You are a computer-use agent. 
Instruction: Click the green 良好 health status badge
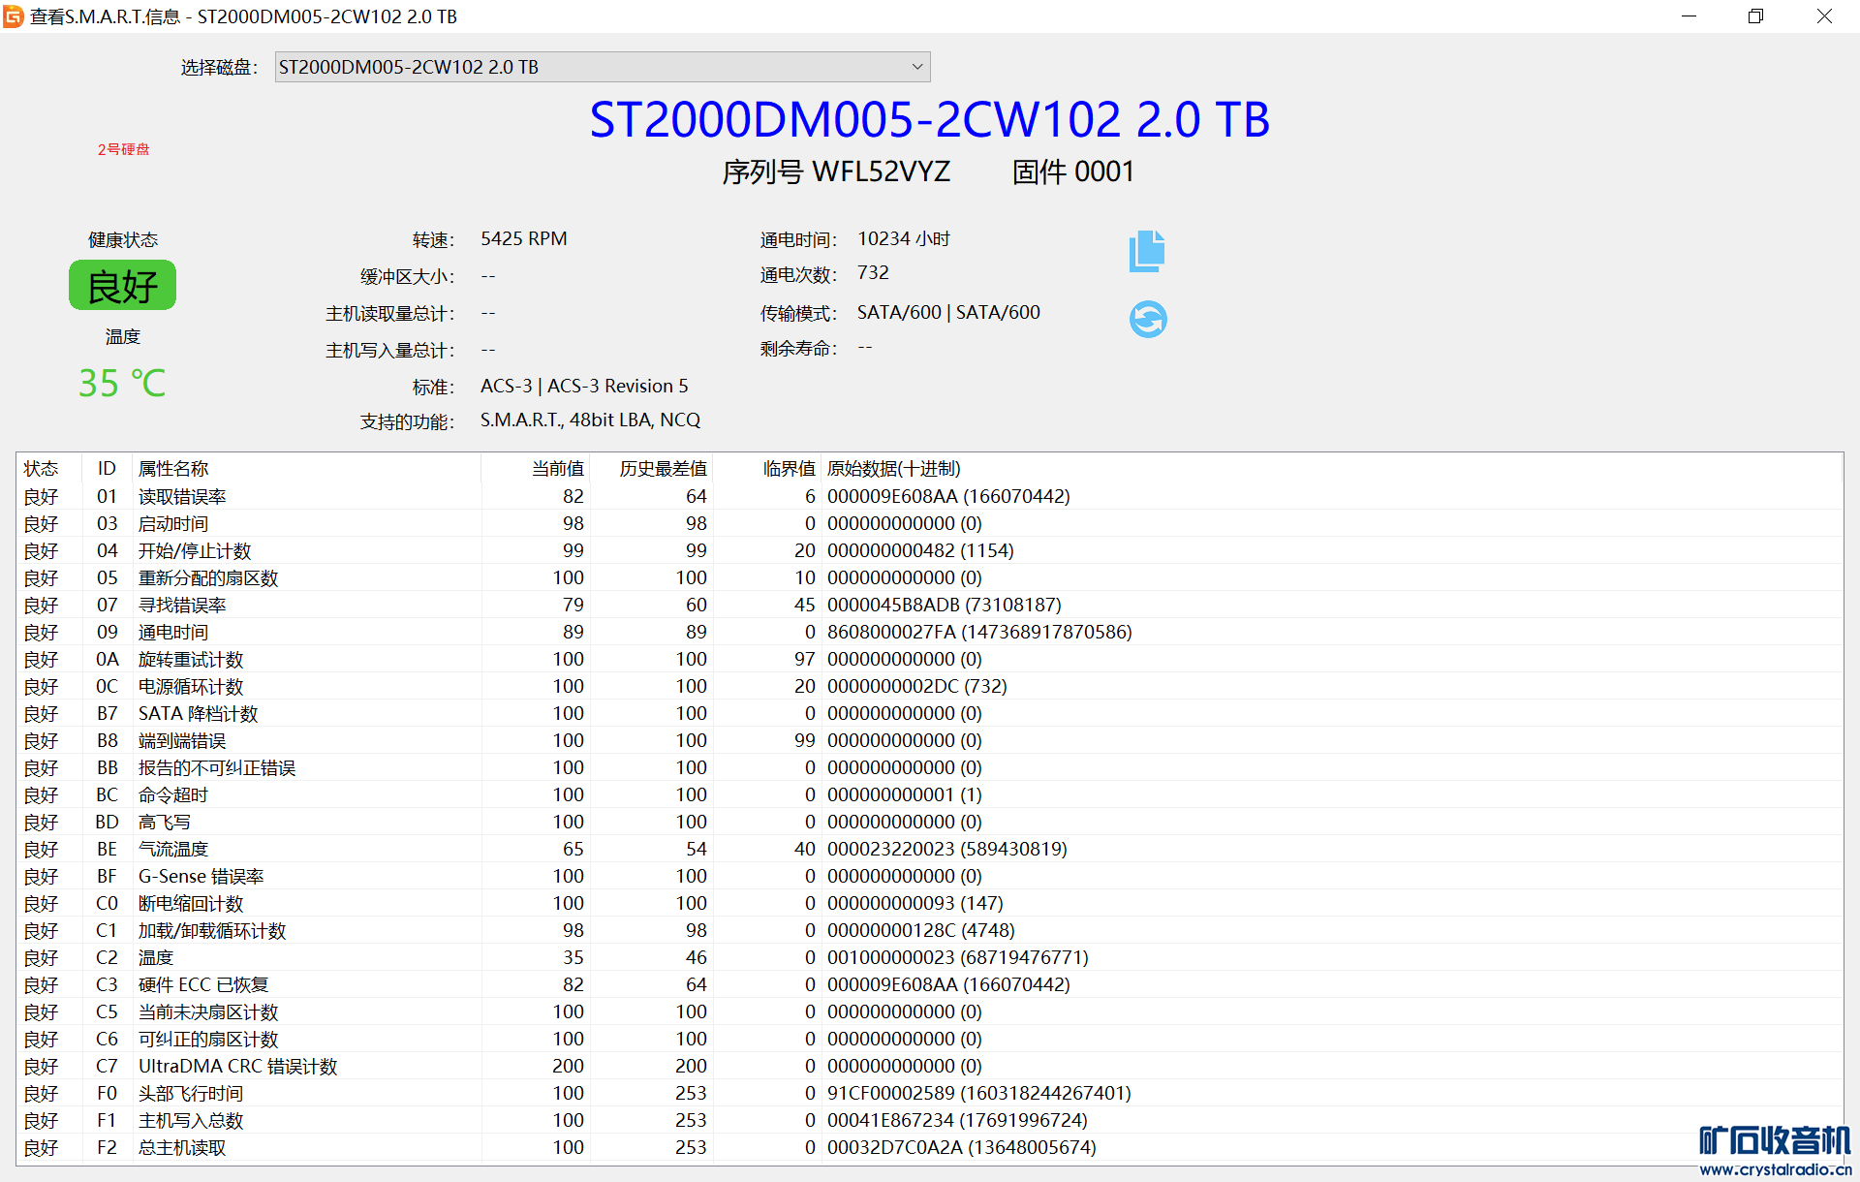122,286
